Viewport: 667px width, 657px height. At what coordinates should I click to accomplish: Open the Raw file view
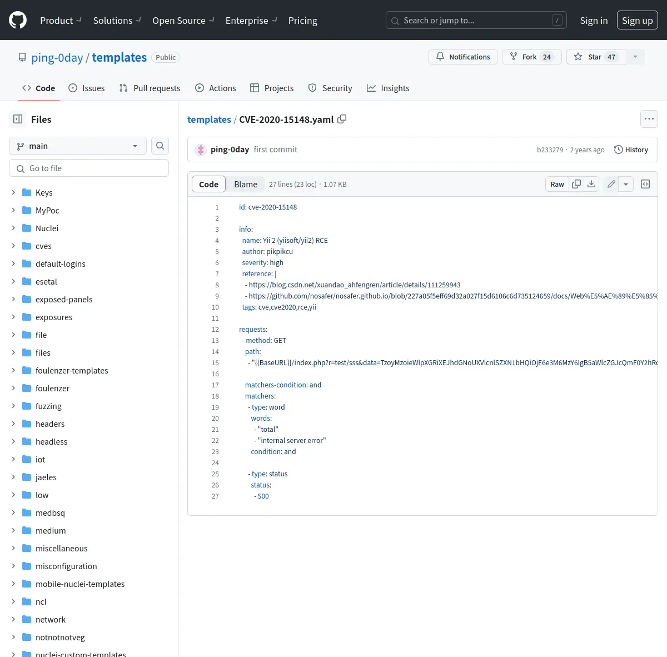point(557,184)
